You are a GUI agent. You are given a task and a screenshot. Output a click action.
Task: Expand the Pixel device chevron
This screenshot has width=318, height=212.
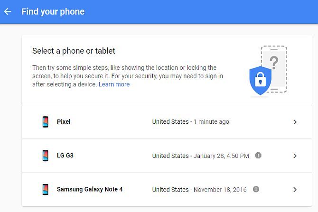coord(295,122)
